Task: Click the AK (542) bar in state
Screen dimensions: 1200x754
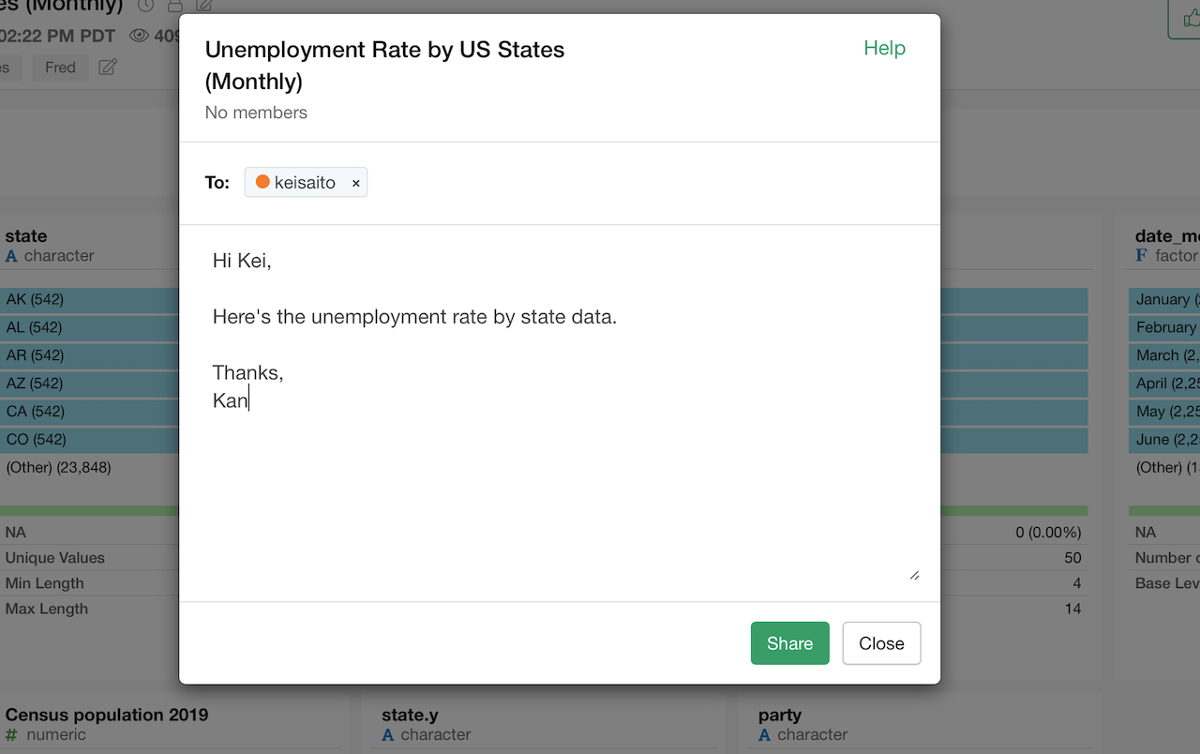Action: (x=89, y=300)
